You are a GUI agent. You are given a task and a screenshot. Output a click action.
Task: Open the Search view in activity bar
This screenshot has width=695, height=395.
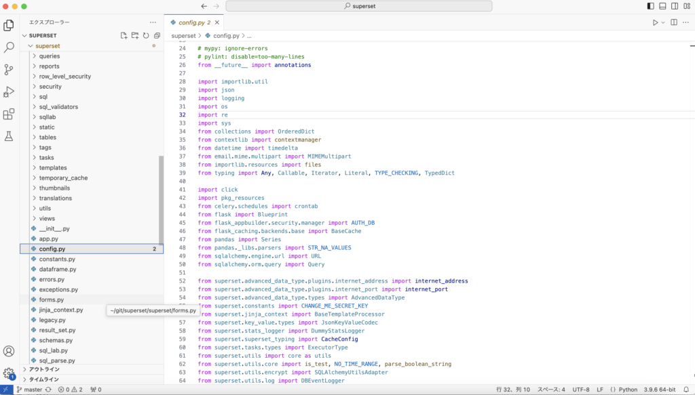click(9, 47)
